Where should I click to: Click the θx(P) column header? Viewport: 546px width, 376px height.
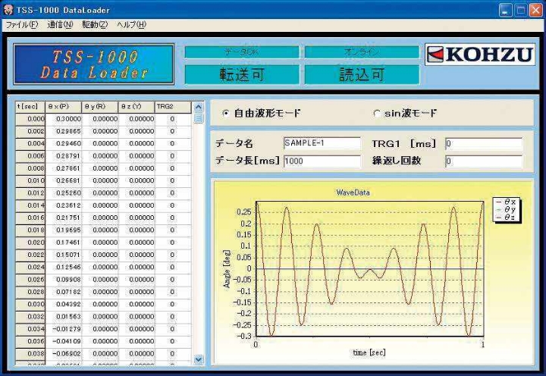64,107
